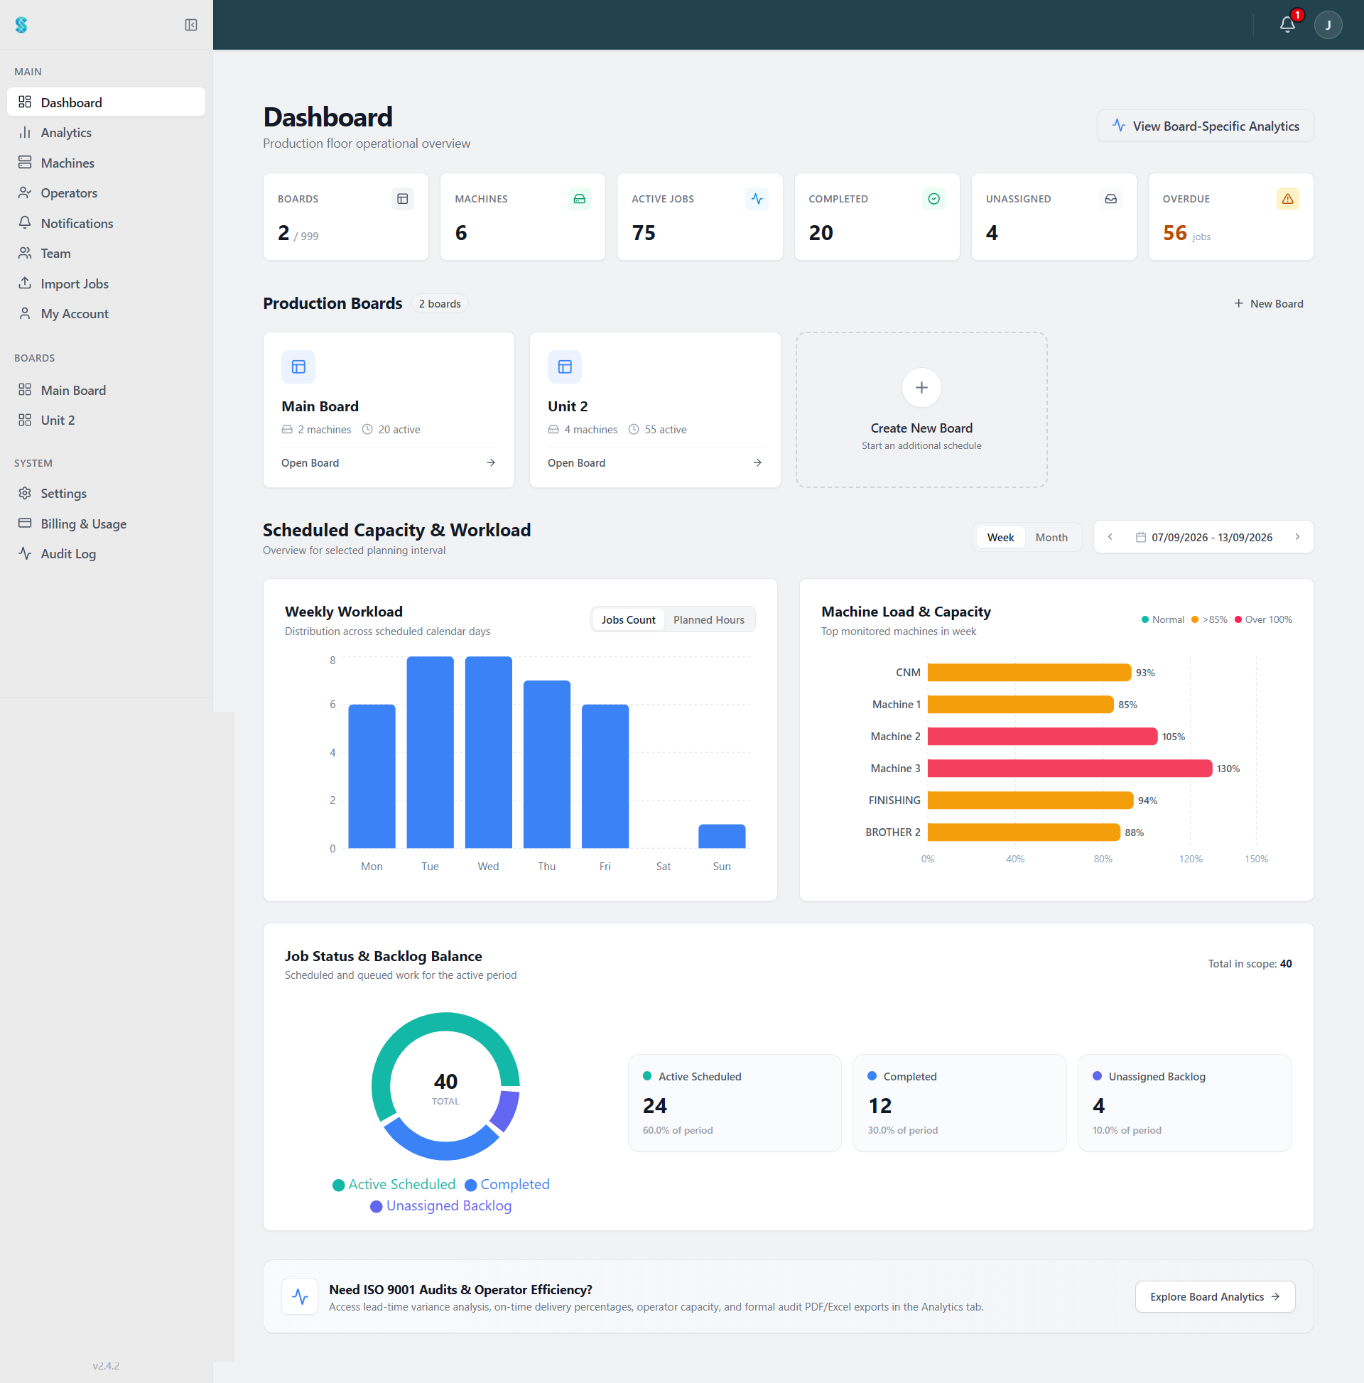Open Main Board in sidebar boards list
This screenshot has height=1383, width=1364.
[x=106, y=391]
